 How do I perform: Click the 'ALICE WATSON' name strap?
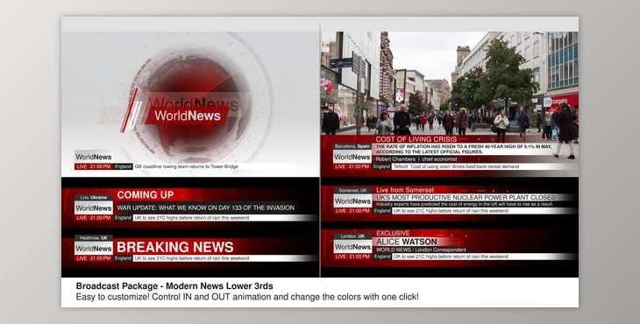click(x=407, y=242)
